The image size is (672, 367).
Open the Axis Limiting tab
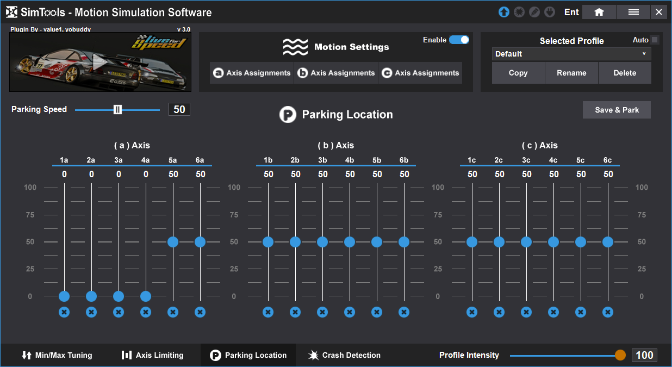tap(152, 355)
